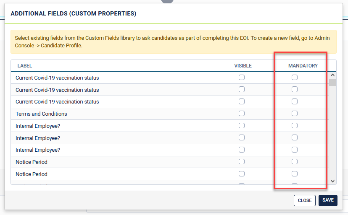Enable Mandatory on first Covid-19 vaccination row
This screenshot has height=215, width=348.
295,78
